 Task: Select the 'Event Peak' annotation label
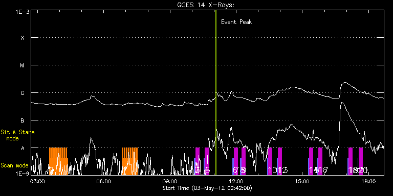pyautogui.click(x=236, y=22)
